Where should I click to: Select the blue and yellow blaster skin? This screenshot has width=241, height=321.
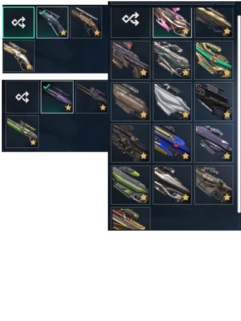[172, 143]
